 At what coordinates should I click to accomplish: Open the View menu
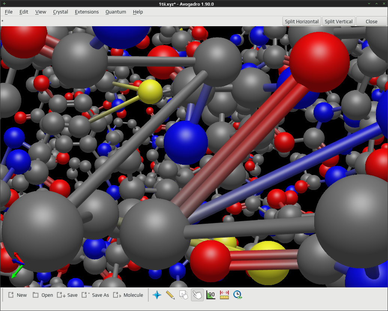coord(40,12)
